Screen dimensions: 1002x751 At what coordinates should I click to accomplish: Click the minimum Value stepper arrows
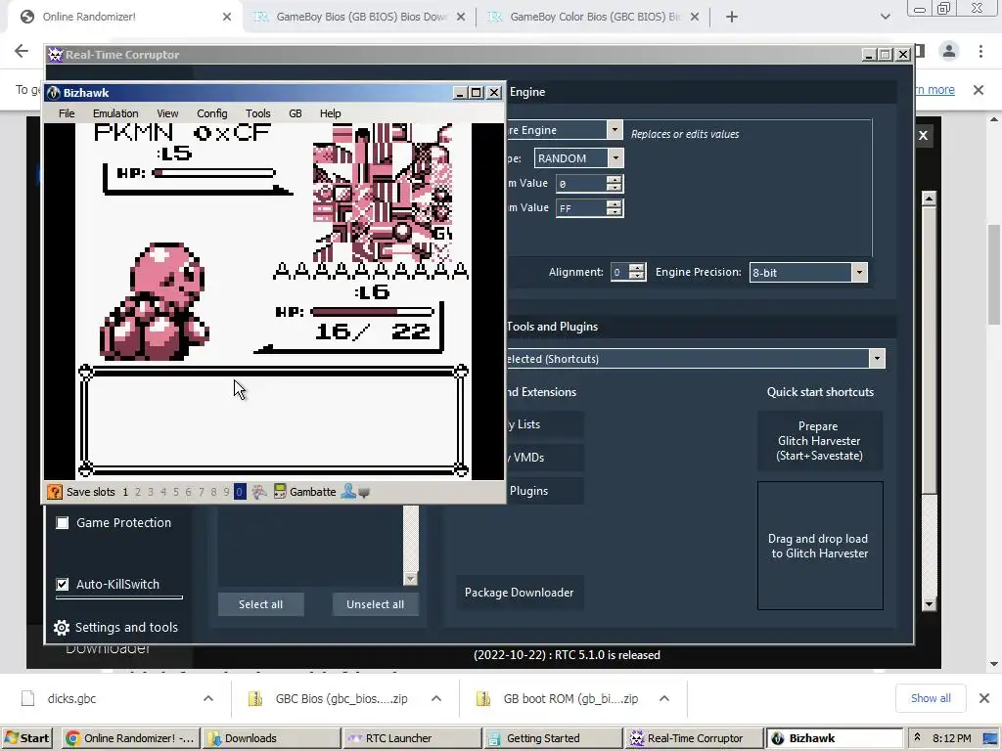pyautogui.click(x=615, y=183)
